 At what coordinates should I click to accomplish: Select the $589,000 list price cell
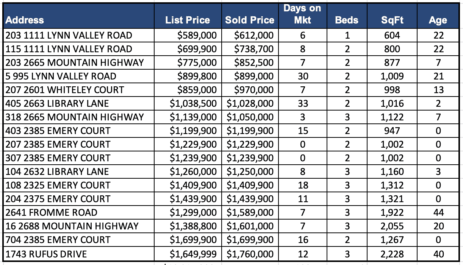pos(197,36)
